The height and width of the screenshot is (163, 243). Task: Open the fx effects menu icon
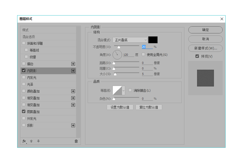point(24,141)
